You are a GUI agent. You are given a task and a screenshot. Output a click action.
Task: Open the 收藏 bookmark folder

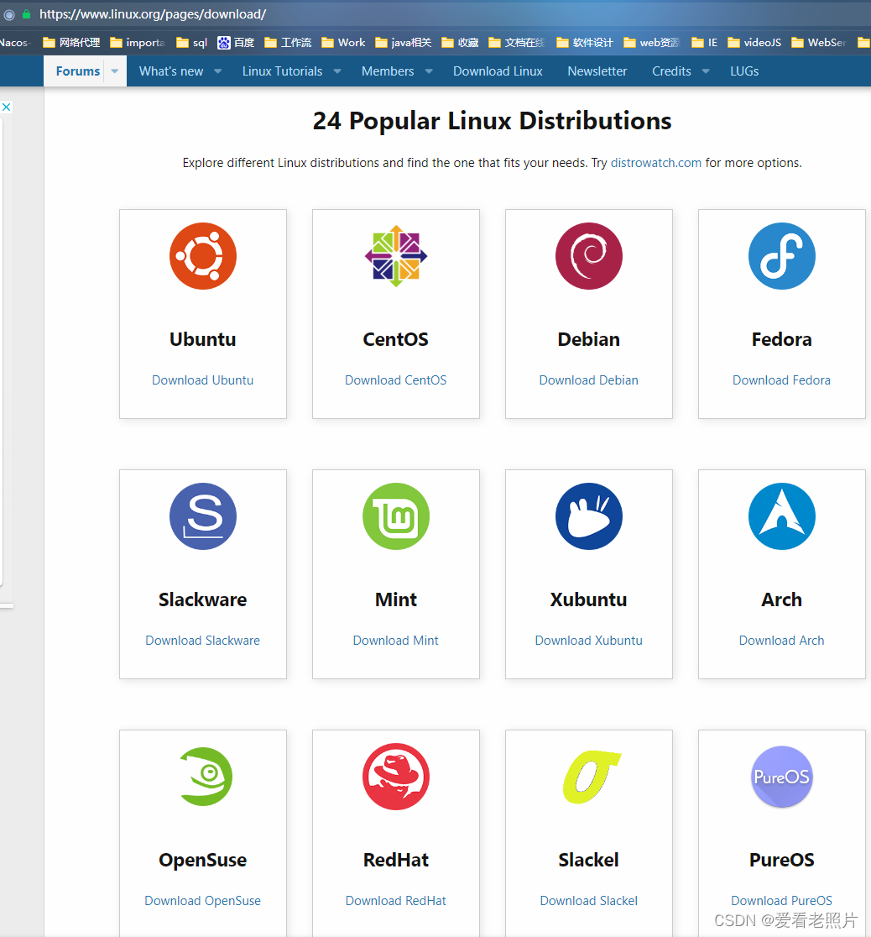click(x=460, y=43)
